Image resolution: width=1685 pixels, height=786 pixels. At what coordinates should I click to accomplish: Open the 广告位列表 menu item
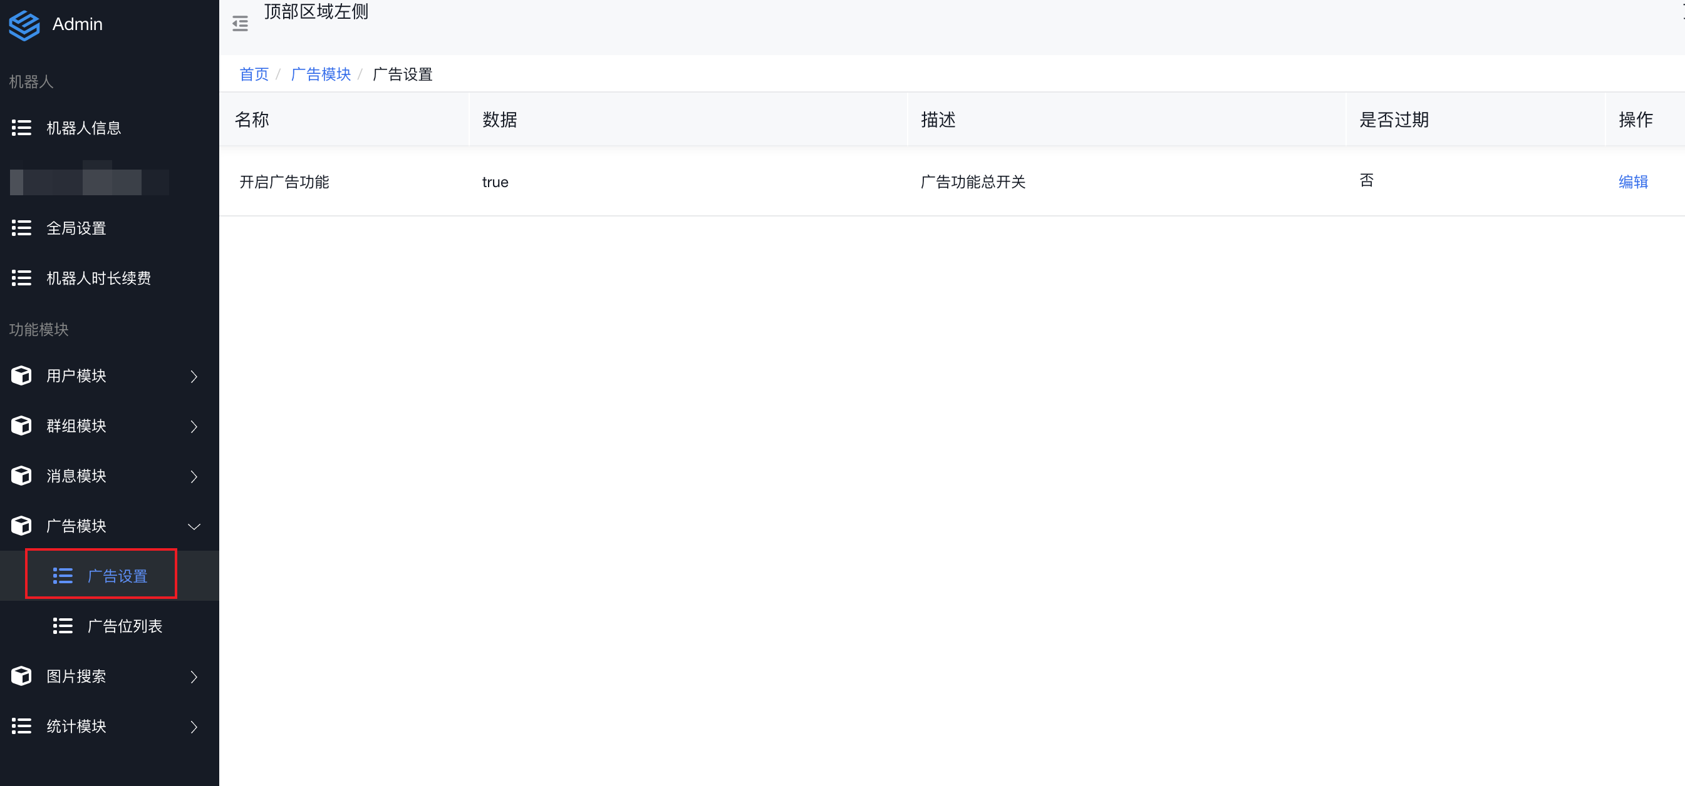(x=124, y=625)
